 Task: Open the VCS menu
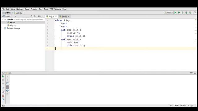click(51, 9)
